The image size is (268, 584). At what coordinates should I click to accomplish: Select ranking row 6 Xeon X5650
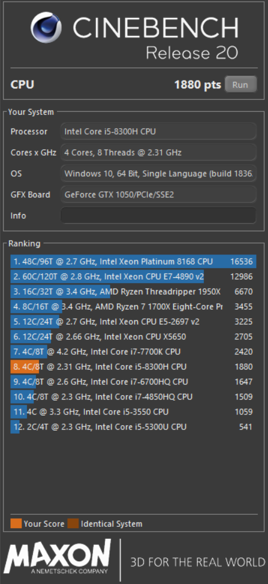pyautogui.click(x=133, y=337)
